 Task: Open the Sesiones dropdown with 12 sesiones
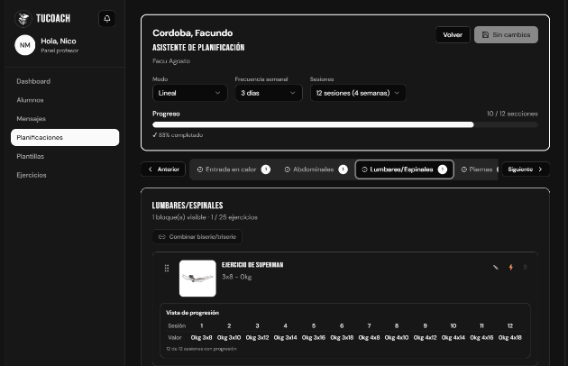(358, 93)
